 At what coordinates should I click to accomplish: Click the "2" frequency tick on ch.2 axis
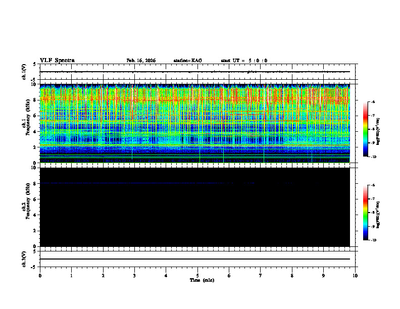35,231
